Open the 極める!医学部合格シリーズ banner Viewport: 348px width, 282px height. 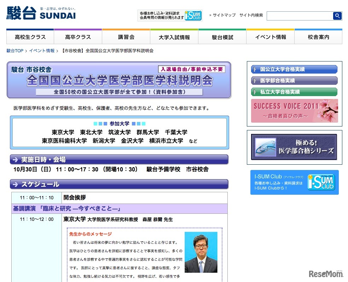pos(294,147)
